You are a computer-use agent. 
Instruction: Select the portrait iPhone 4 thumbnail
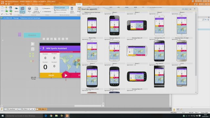pyautogui.click(x=114, y=25)
